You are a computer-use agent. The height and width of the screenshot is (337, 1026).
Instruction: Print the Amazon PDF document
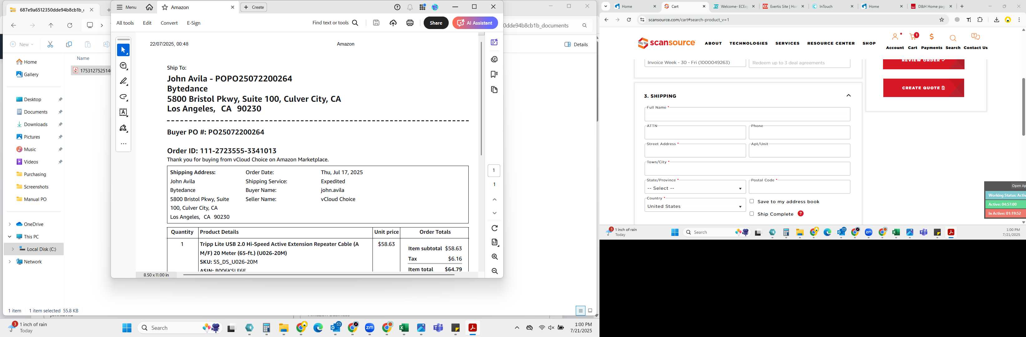point(410,23)
